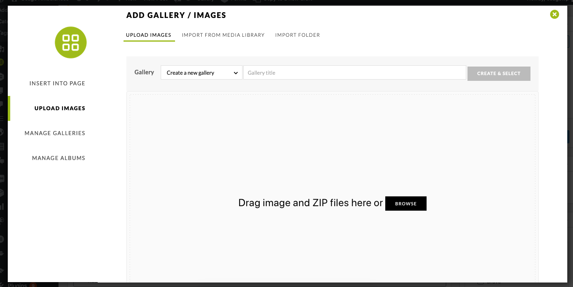Screen dimensions: 573x287
Task: Click the Gallery label text
Action: [144, 72]
